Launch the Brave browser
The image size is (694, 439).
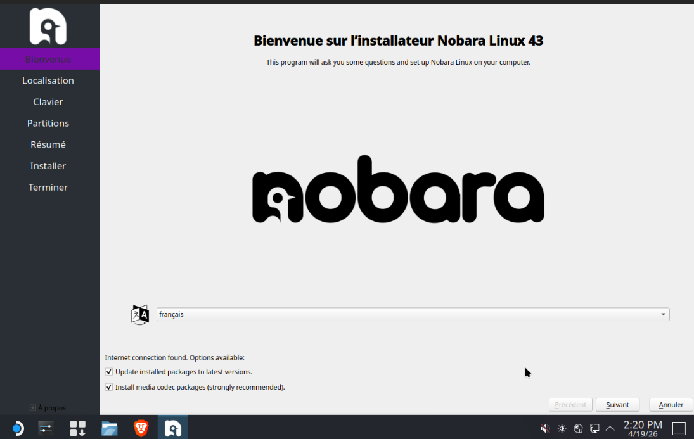141,428
